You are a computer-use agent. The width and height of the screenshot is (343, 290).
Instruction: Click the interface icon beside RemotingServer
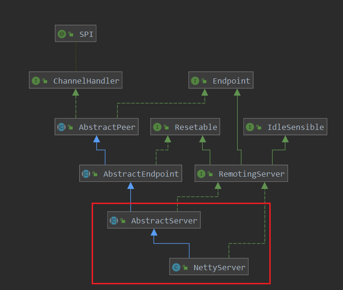(x=201, y=174)
